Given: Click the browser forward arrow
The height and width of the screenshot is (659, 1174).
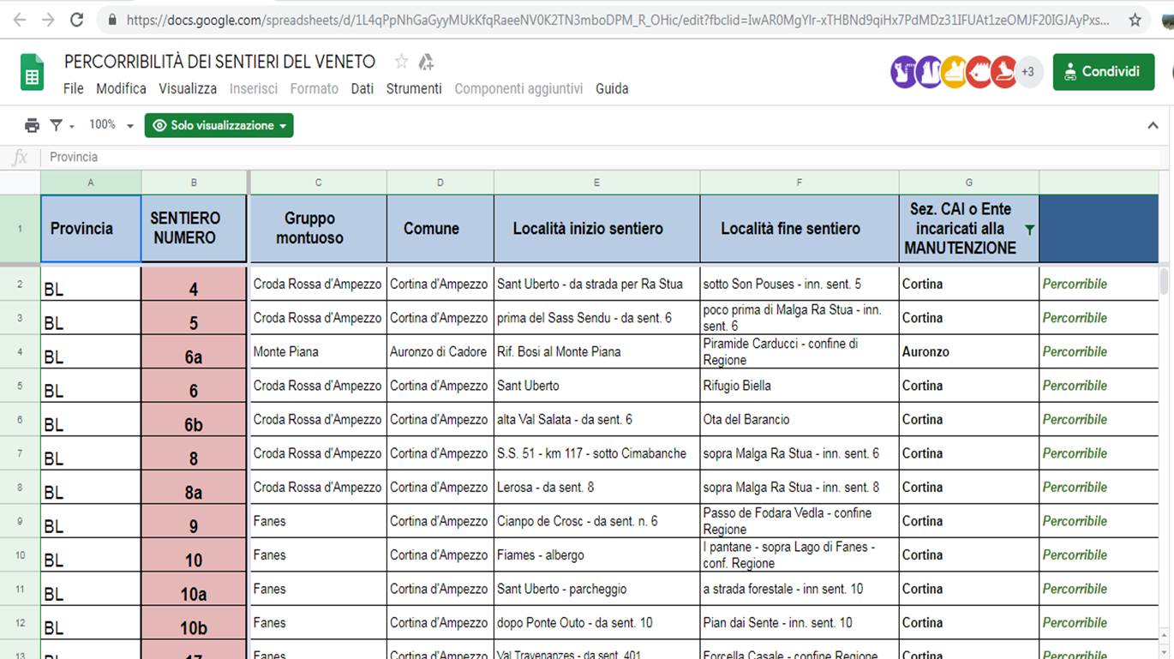Looking at the screenshot, I should 48,20.
